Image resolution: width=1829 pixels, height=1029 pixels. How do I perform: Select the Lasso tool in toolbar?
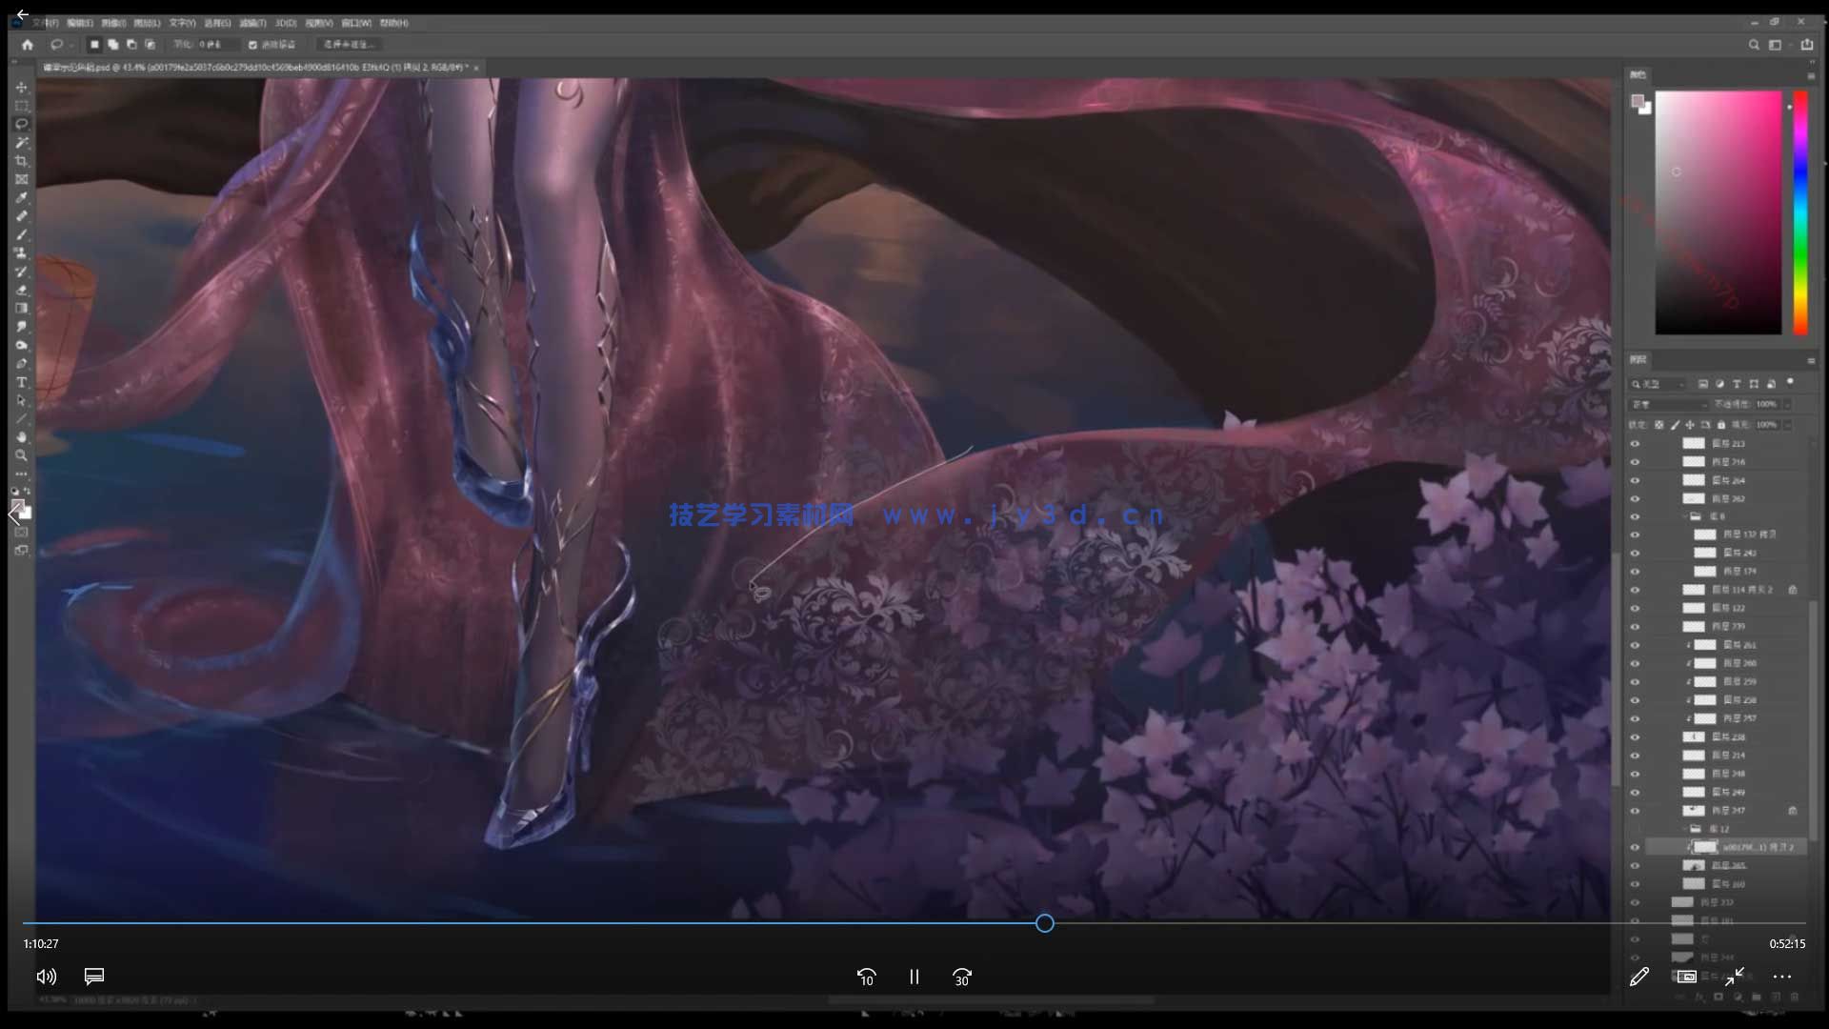[x=21, y=124]
